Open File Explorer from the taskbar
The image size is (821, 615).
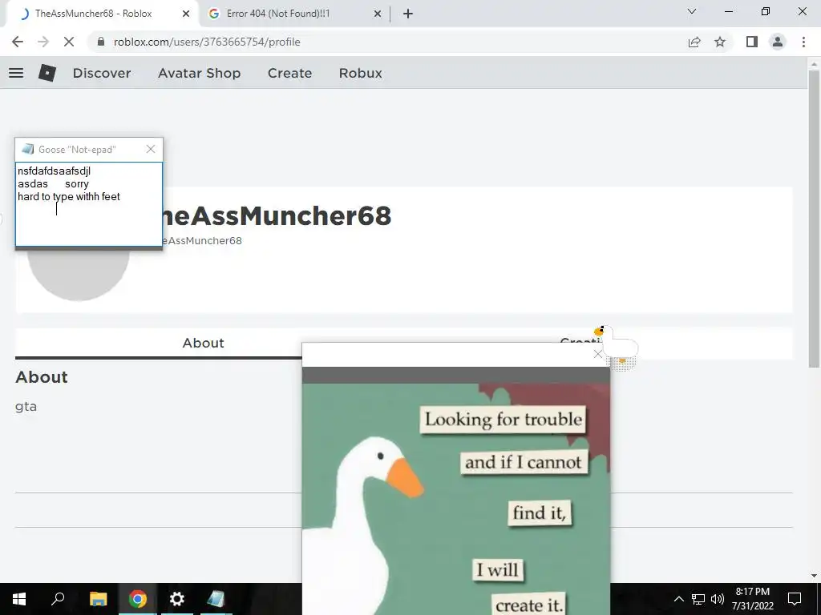[x=98, y=599]
